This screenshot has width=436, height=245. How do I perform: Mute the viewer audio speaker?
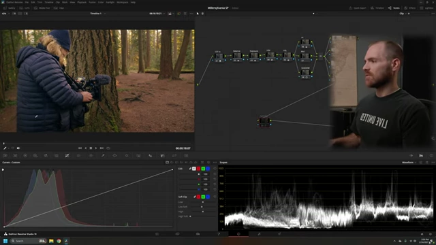pyautogui.click(x=18, y=148)
